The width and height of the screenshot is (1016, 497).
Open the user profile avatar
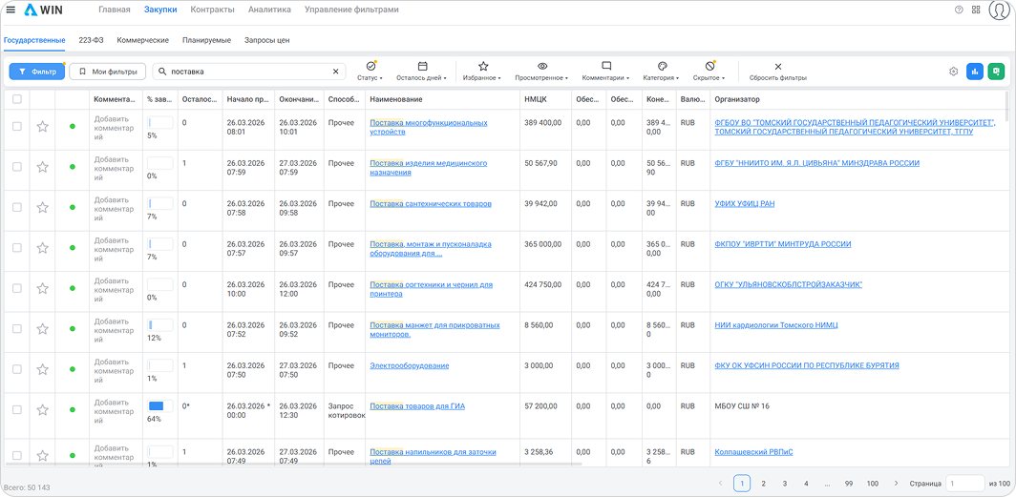(1000, 10)
